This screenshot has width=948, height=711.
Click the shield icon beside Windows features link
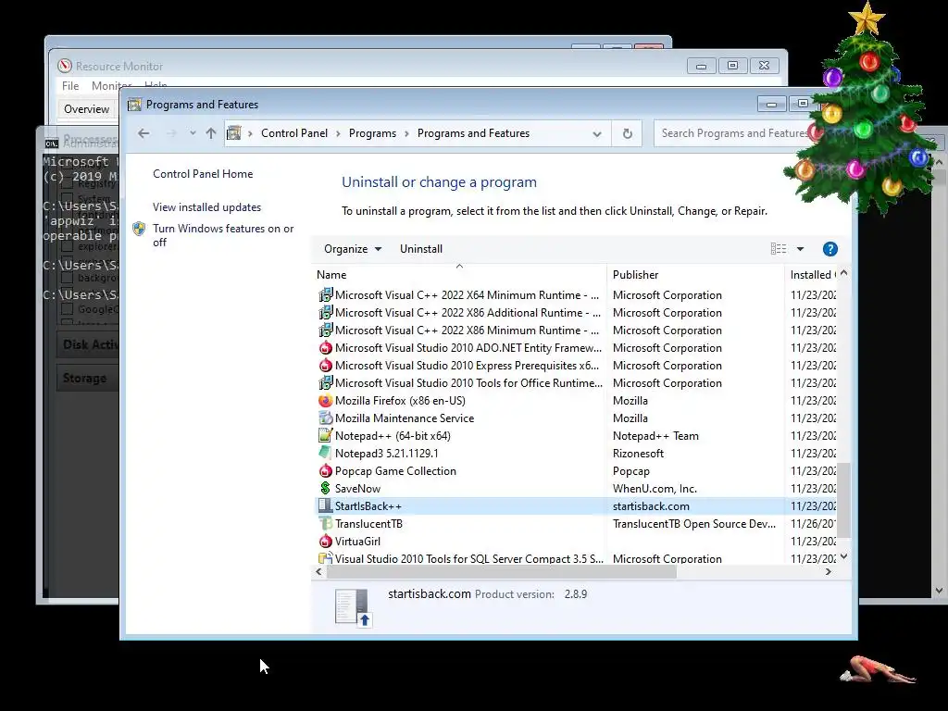point(139,229)
